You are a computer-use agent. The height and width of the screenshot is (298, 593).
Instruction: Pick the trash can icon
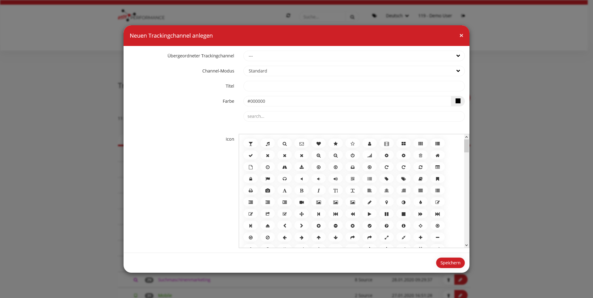pos(420,155)
